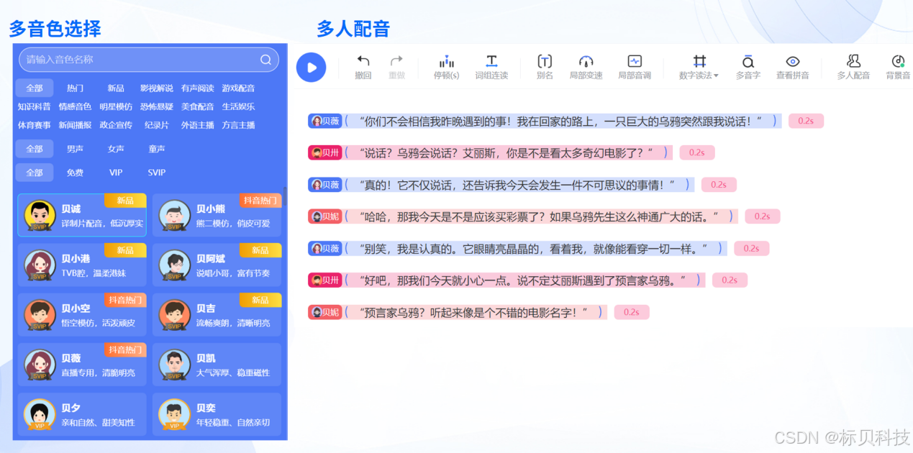This screenshot has width=913, height=453.
Task: Select the 有声阅读 category filter
Action: coord(197,88)
